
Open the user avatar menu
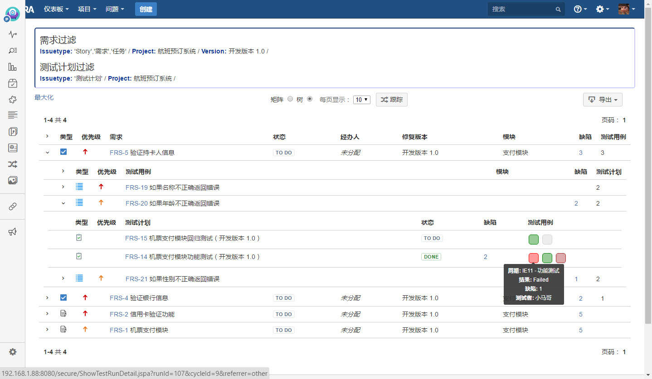pyautogui.click(x=627, y=9)
